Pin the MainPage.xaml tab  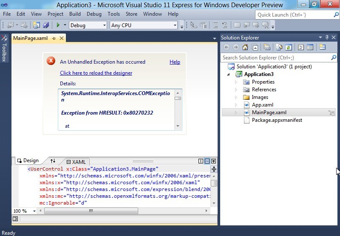(54, 38)
